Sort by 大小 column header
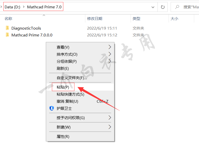 click(x=174, y=19)
